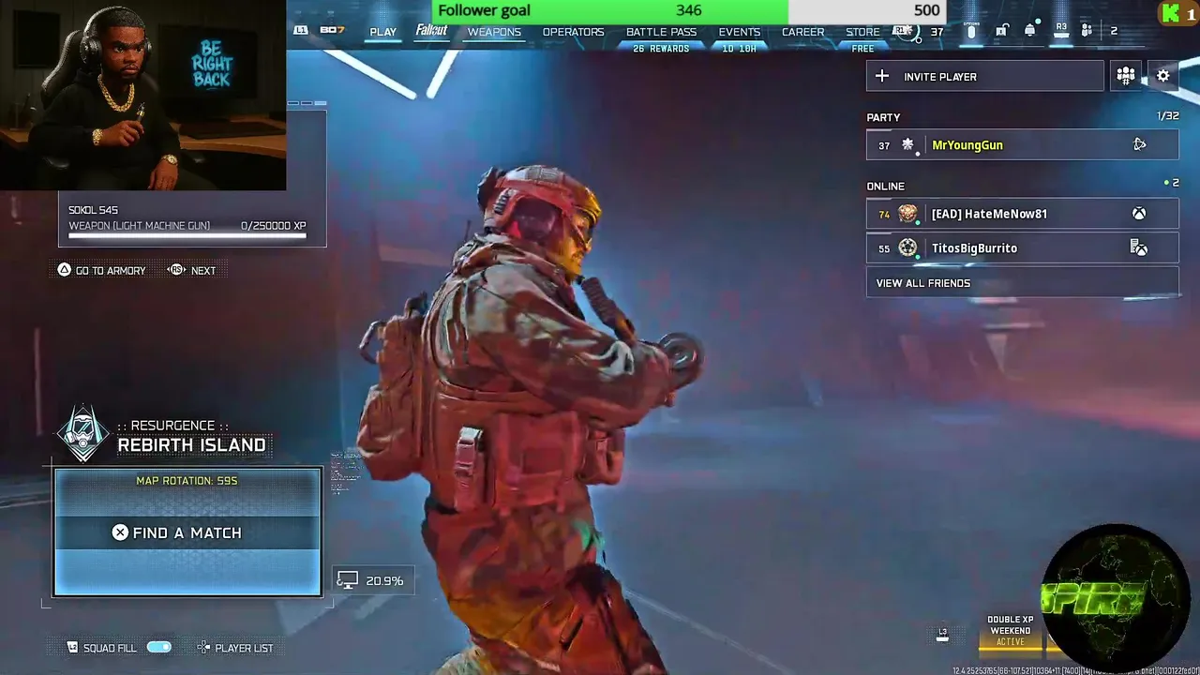Screen dimensions: 1200x675
Task: Click the L3 stick icon at bottom
Action: pyautogui.click(x=942, y=635)
